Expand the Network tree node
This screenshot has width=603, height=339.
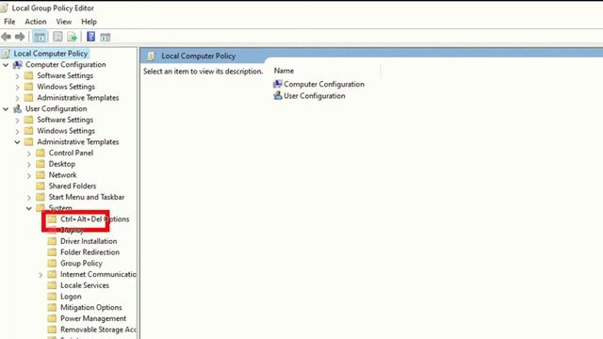click(x=29, y=176)
